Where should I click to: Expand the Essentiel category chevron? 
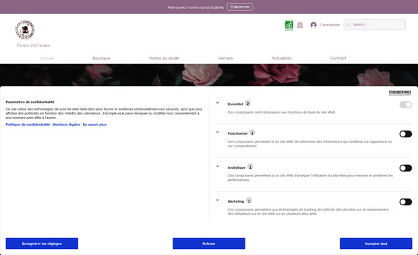point(218,103)
